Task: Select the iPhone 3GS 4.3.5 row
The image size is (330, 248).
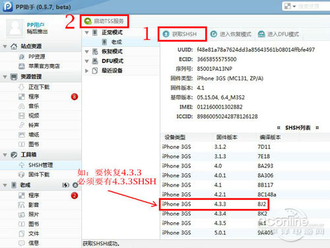Action: click(x=245, y=223)
